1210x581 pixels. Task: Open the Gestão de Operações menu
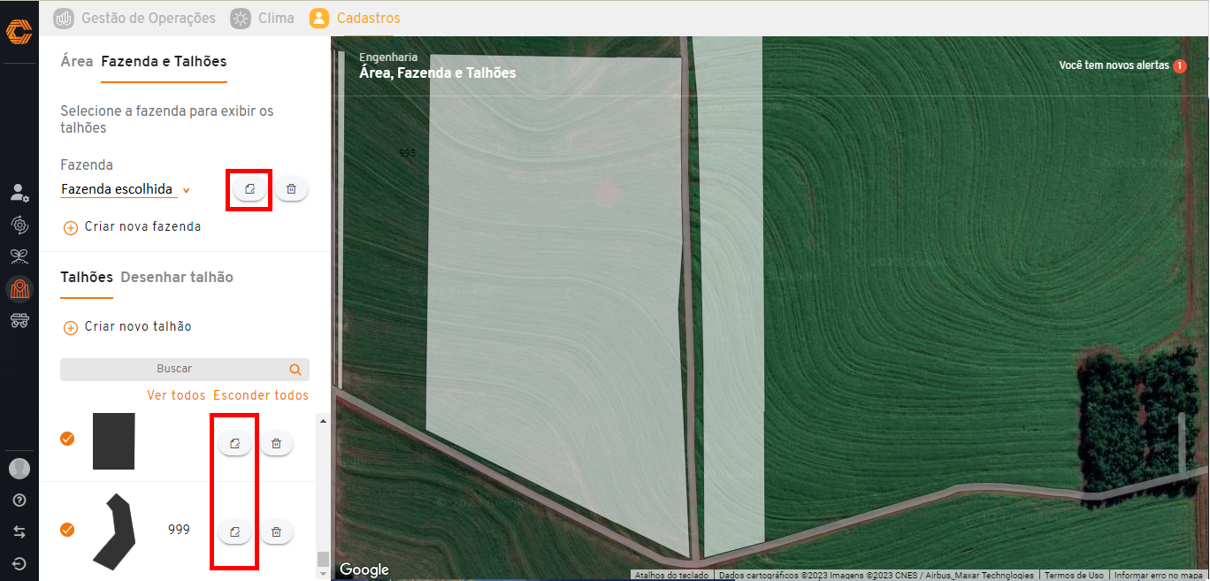(134, 18)
